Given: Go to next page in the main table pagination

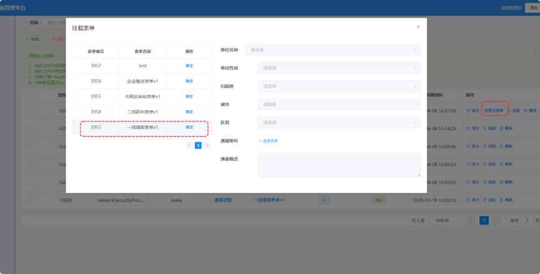Looking at the screenshot, I should 496,221.
